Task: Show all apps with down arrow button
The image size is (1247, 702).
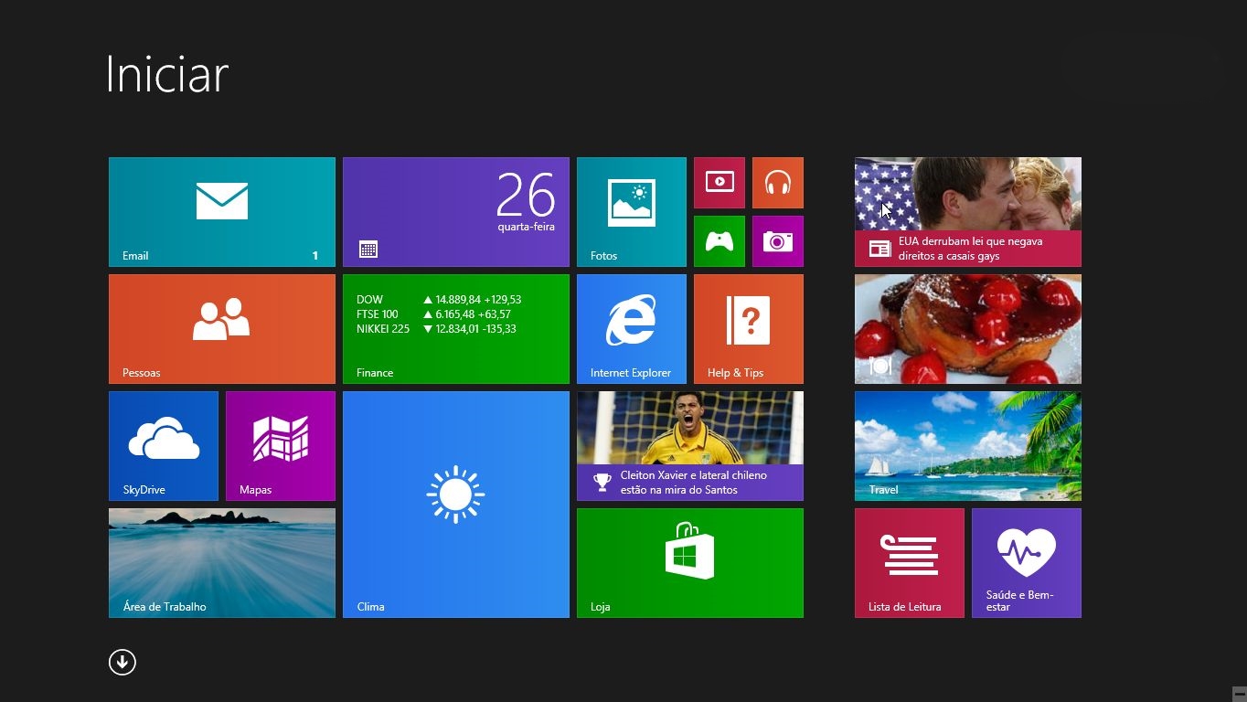Action: tap(123, 662)
